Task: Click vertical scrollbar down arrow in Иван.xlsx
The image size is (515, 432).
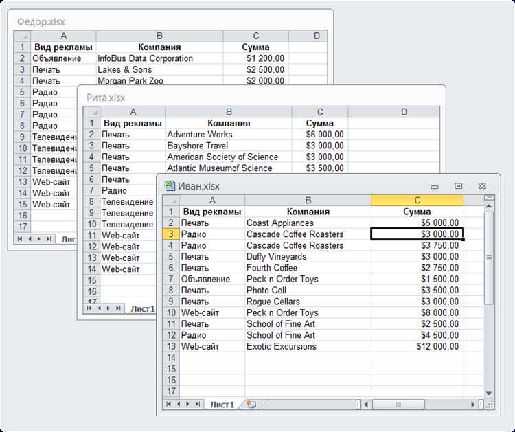Action: tap(489, 394)
